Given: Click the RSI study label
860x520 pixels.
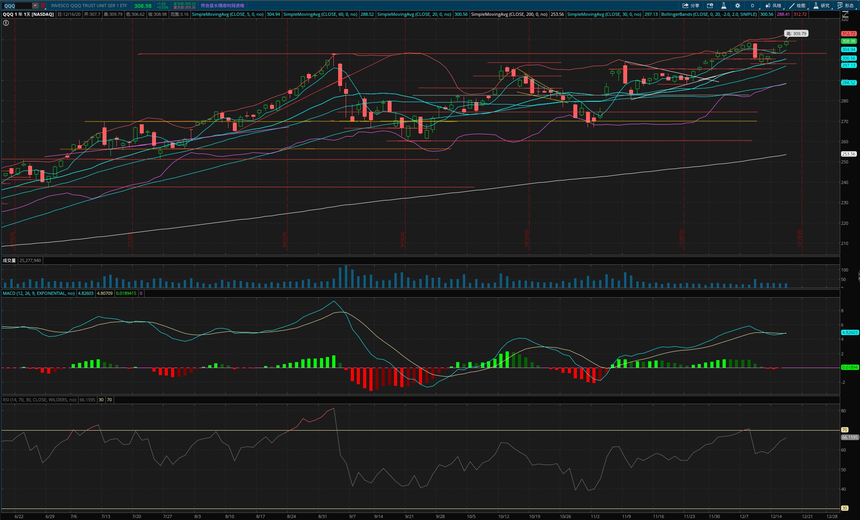Looking at the screenshot, I should click(39, 400).
